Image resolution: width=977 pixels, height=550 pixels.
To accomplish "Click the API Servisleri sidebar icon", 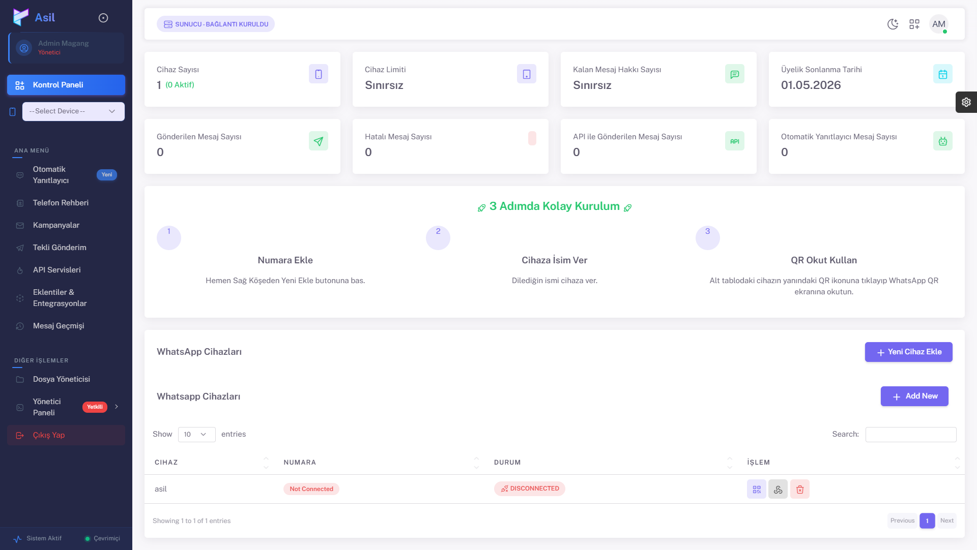I will coord(20,270).
